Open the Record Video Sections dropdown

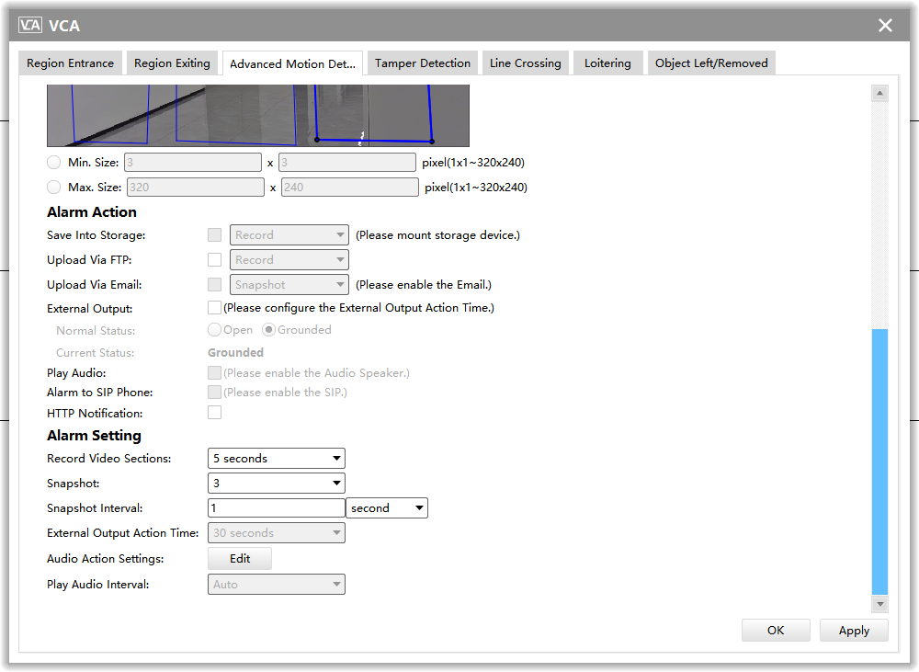pos(277,459)
